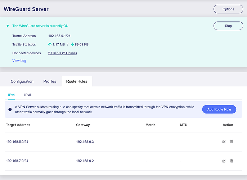Open View Log link
Viewport: 247px width, 180px height.
coord(19,60)
